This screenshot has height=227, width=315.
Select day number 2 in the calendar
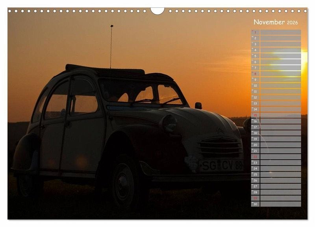(x=255, y=38)
